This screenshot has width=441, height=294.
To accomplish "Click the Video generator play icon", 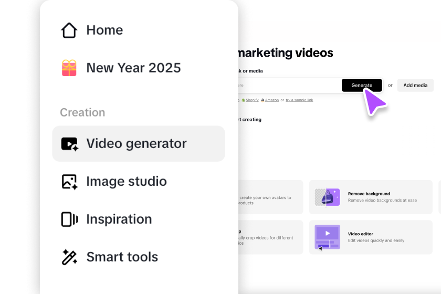I will (x=69, y=144).
